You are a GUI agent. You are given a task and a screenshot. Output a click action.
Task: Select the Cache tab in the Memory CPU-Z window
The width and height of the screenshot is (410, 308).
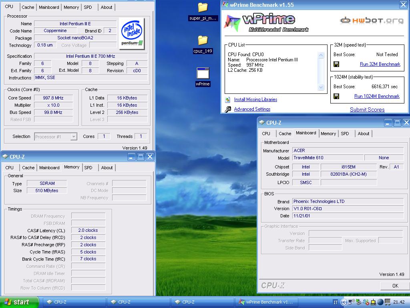pos(28,168)
